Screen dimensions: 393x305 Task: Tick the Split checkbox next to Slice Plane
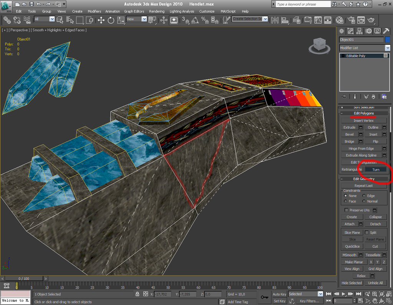click(367, 232)
